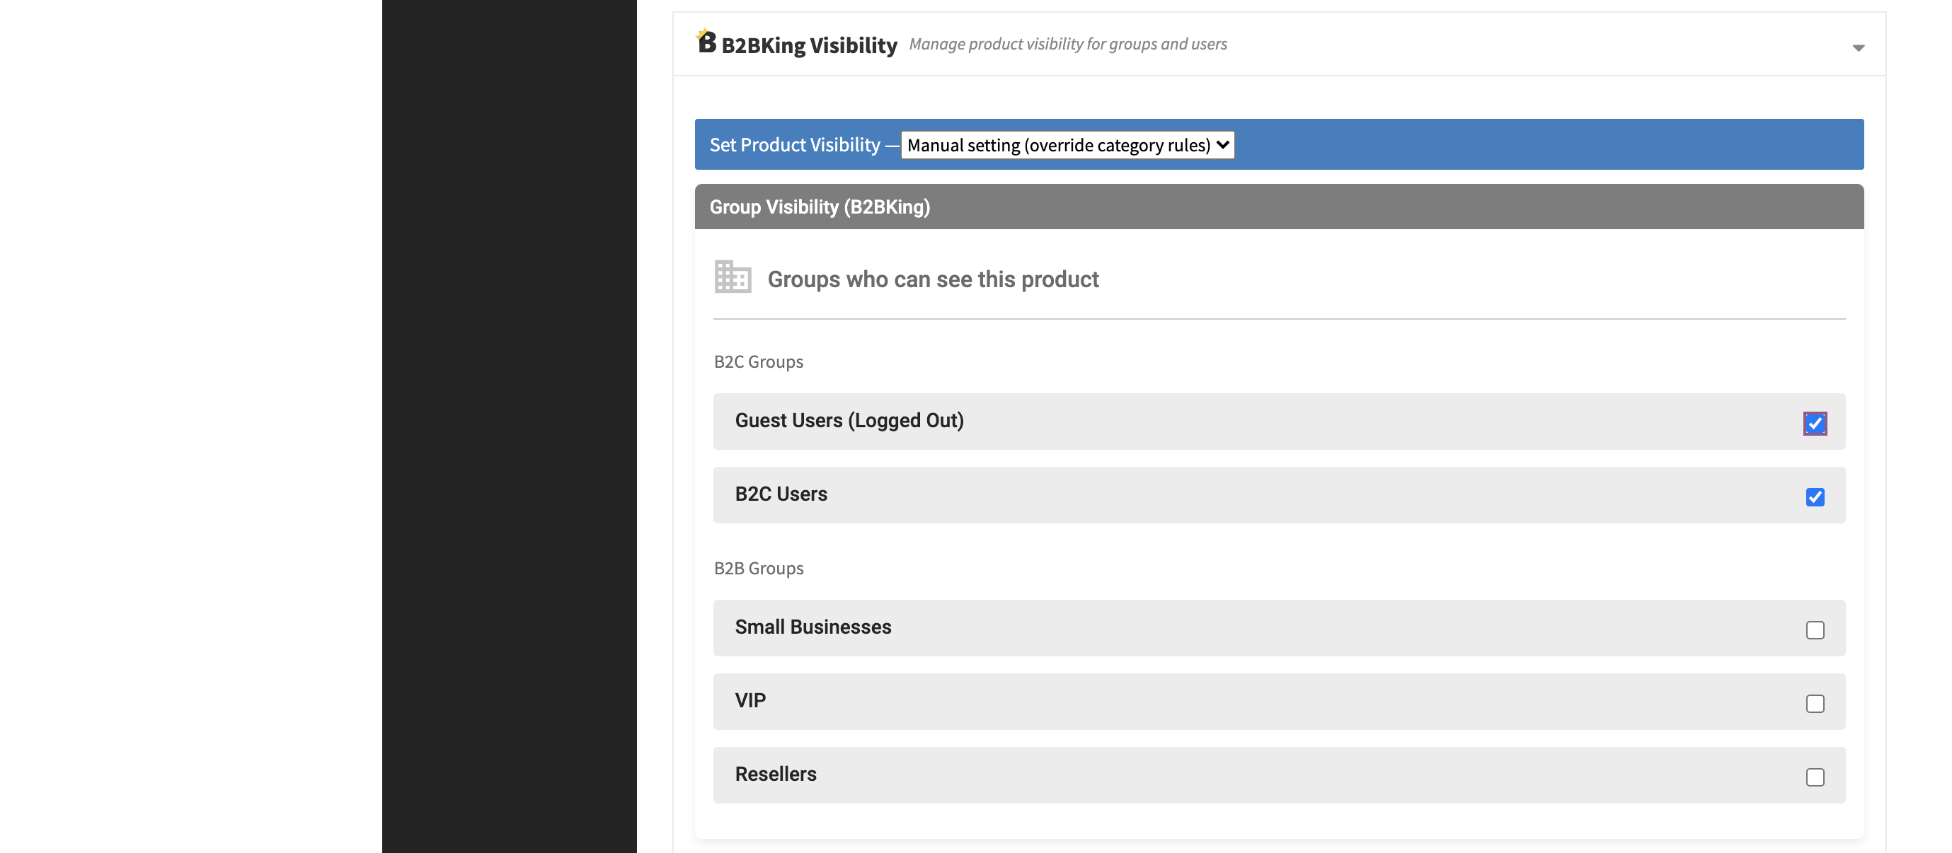The width and height of the screenshot is (1952, 853).
Task: Click the Small Businesses label
Action: tap(813, 627)
